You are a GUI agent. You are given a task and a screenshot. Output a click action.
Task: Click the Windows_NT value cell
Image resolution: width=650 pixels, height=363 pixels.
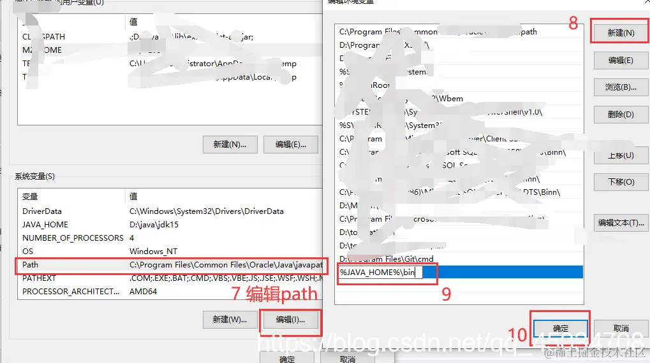click(153, 252)
